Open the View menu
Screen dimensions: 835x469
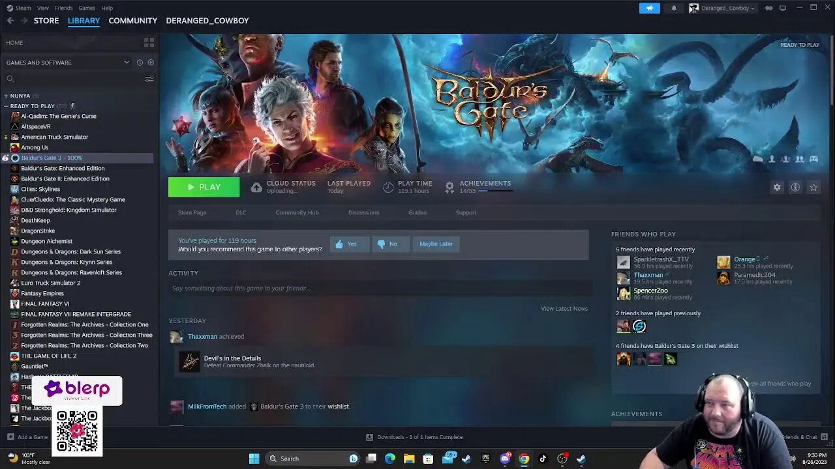[43, 8]
